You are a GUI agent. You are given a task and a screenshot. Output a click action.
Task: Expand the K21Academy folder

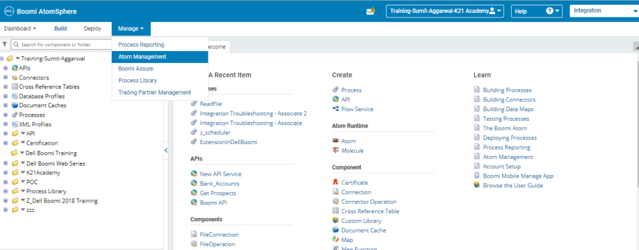pos(5,173)
